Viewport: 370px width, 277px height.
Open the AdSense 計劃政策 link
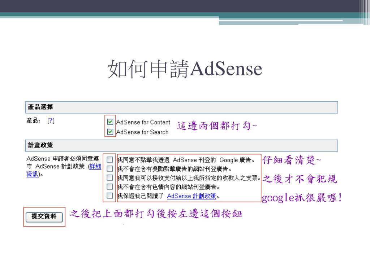tap(192, 196)
